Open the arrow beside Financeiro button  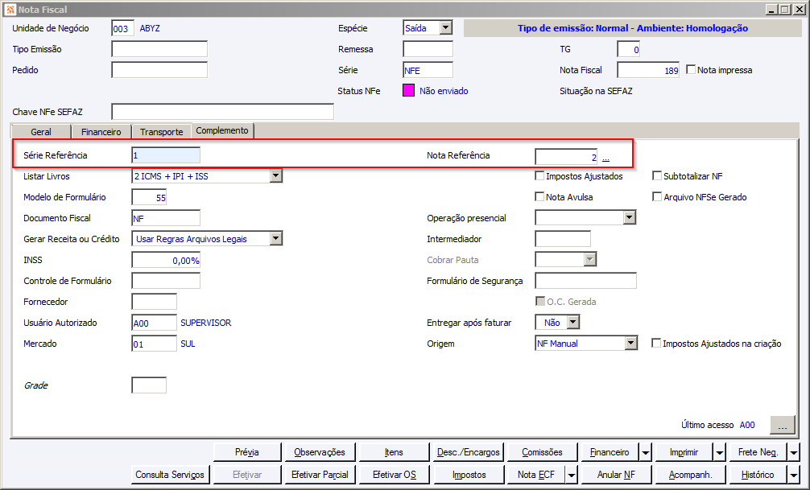tap(646, 452)
